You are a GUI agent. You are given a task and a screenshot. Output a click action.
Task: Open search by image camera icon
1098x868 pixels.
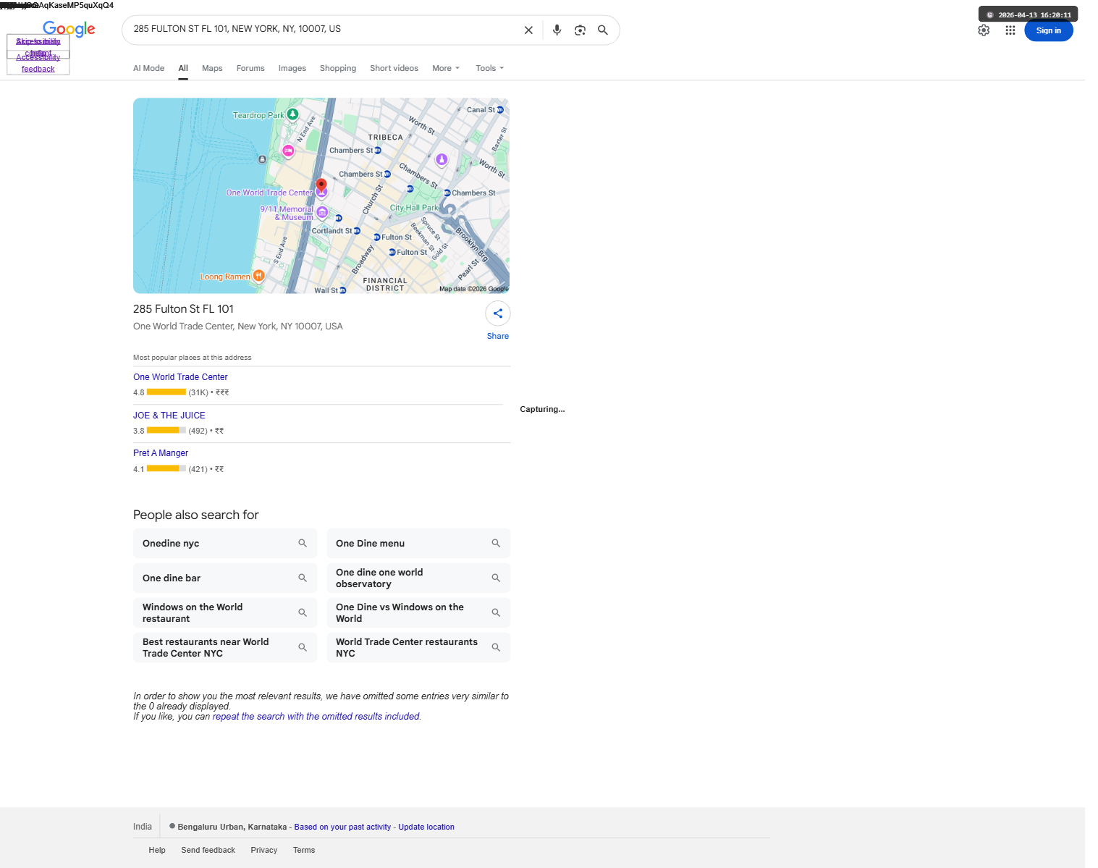[x=580, y=30]
